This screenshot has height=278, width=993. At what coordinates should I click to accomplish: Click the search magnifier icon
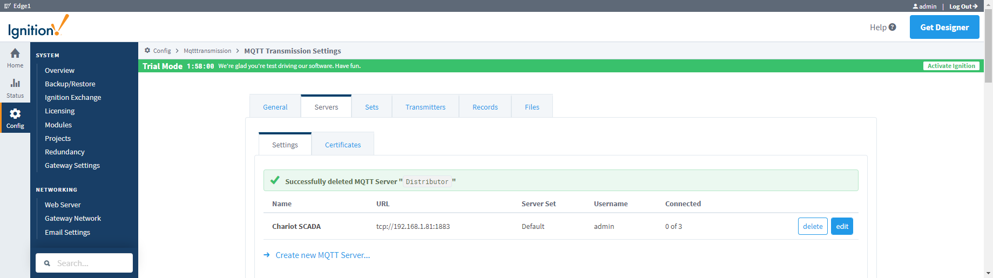tap(47, 263)
